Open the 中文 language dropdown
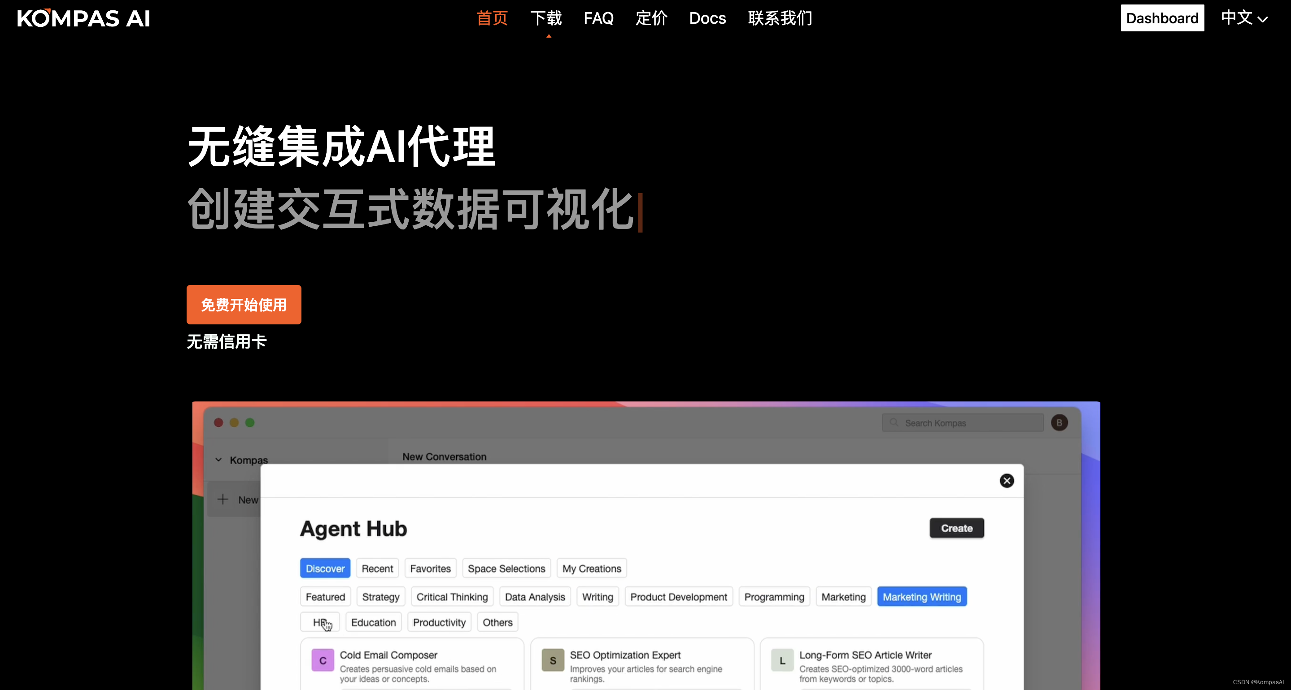 pos(1244,18)
